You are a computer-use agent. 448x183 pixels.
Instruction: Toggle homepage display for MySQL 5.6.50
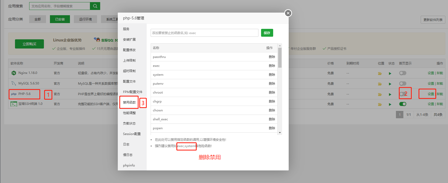point(403,83)
